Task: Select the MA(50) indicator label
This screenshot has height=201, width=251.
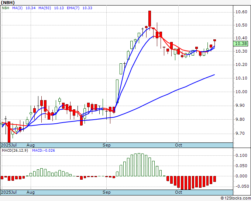Action: (x=45, y=8)
